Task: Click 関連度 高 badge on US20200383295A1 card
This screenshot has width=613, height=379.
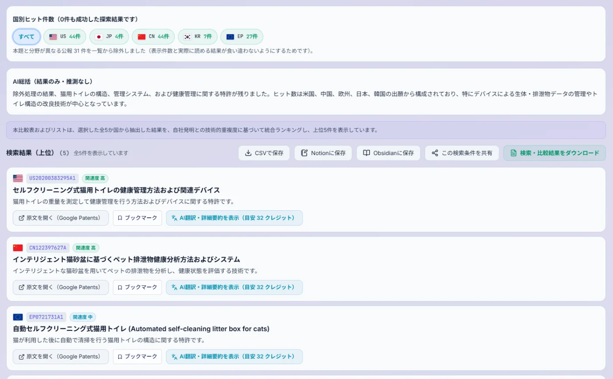Action: [95, 178]
